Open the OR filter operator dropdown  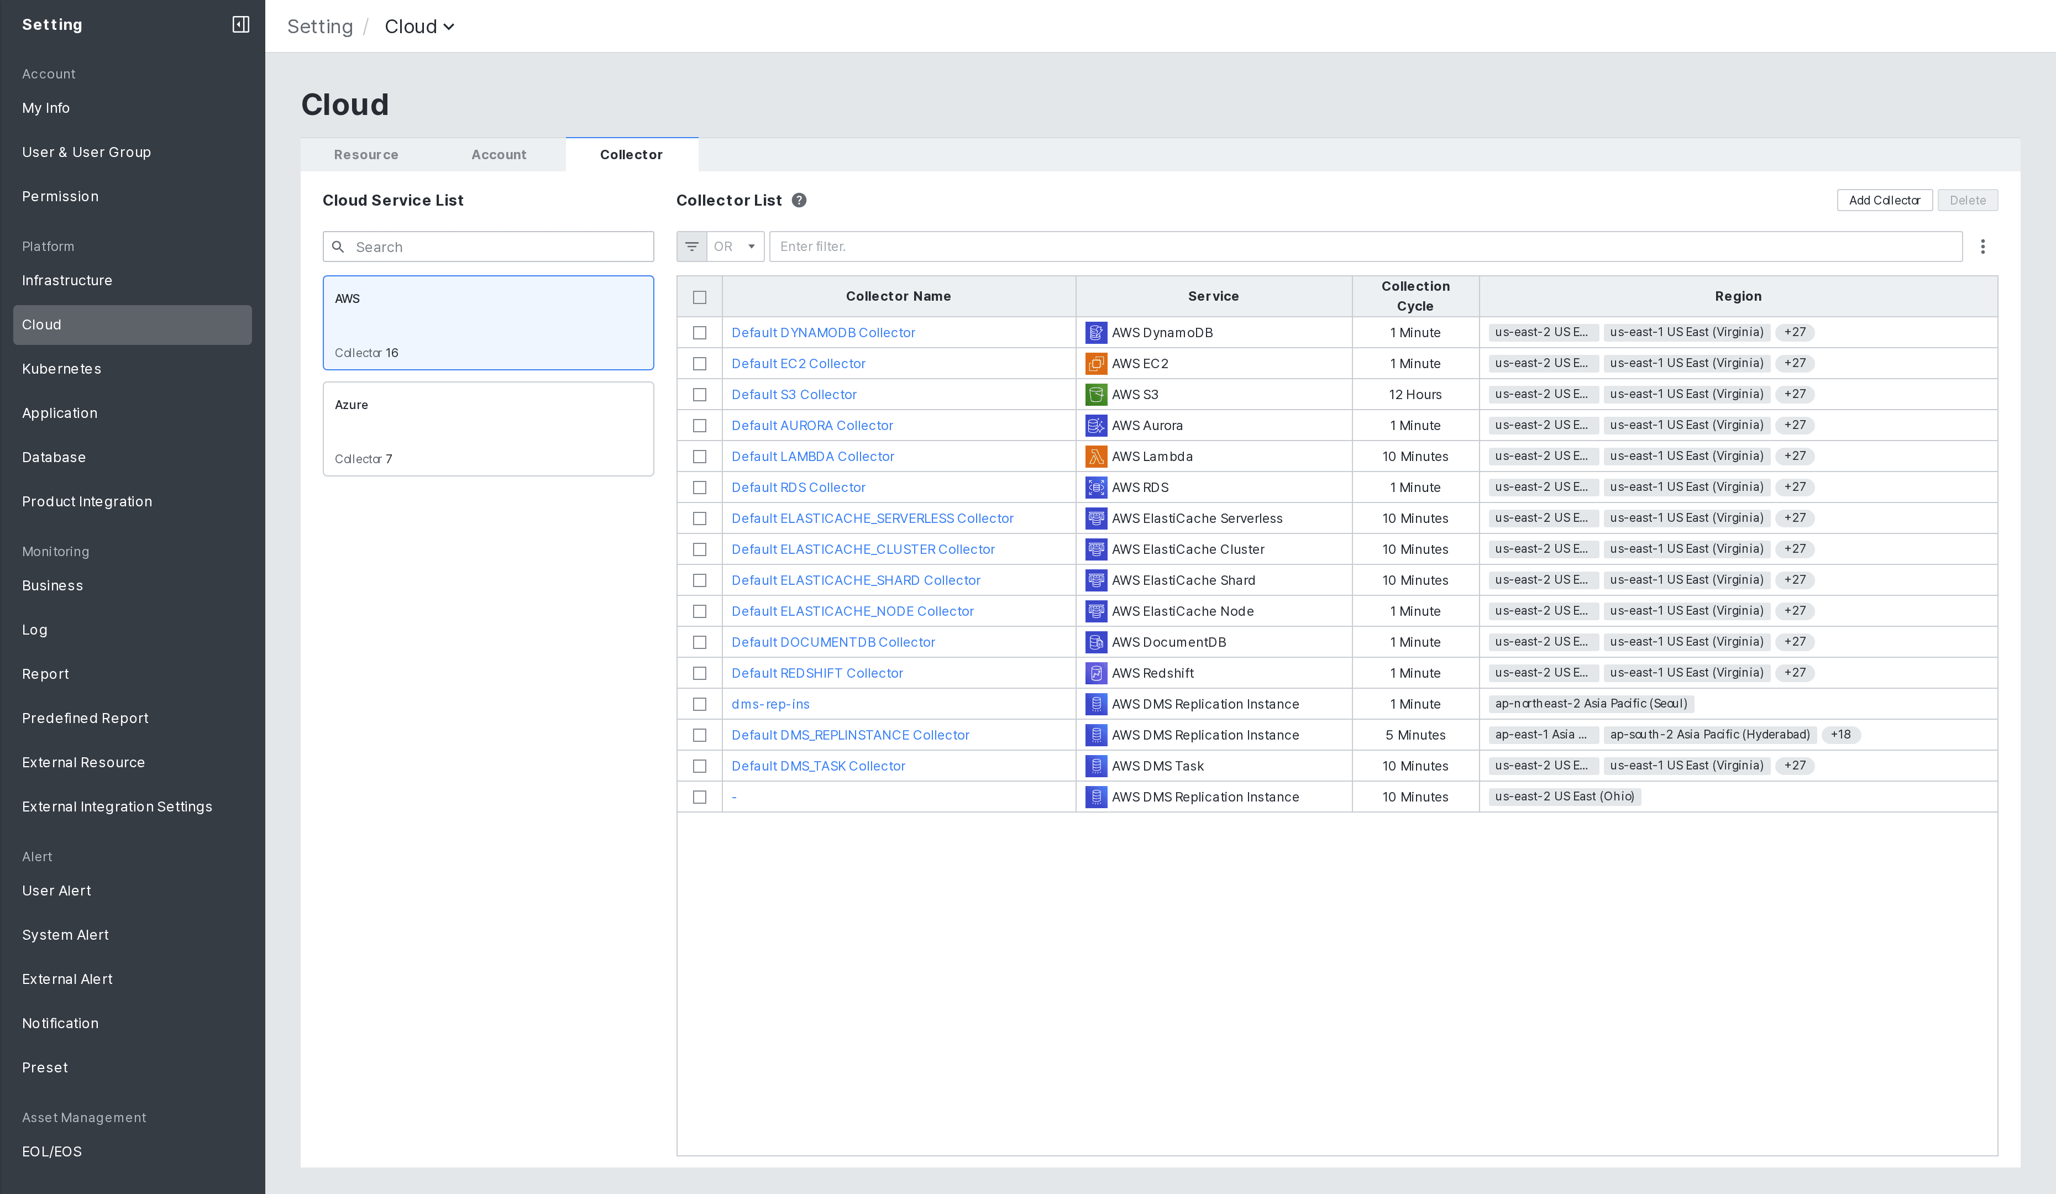tap(735, 247)
